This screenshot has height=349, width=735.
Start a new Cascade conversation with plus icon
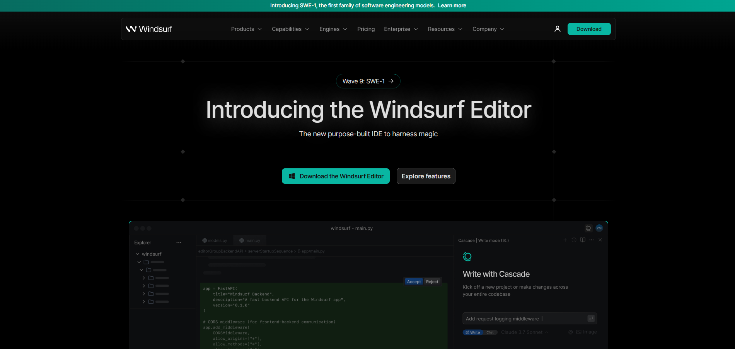[x=565, y=240]
